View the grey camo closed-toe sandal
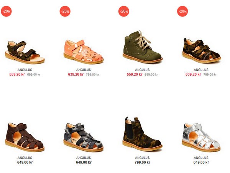230x173 pixels. click(x=83, y=137)
